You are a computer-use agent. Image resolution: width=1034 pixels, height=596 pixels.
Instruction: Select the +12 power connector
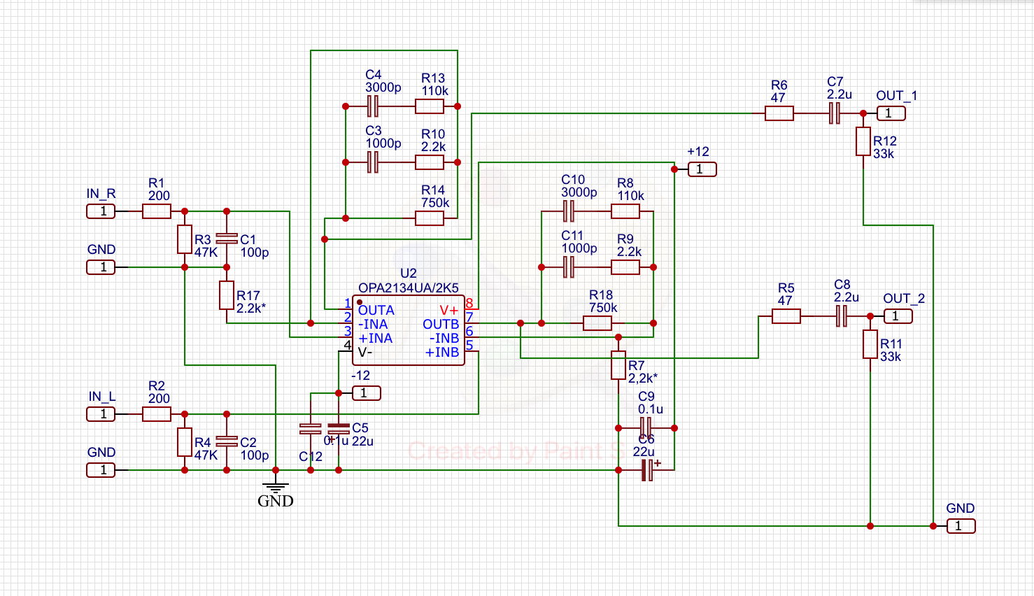(x=702, y=169)
